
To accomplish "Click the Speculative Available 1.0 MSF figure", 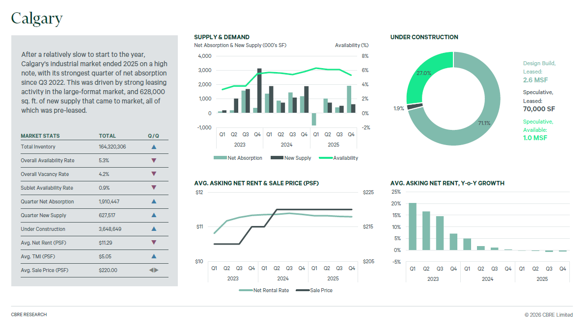I will point(535,138).
